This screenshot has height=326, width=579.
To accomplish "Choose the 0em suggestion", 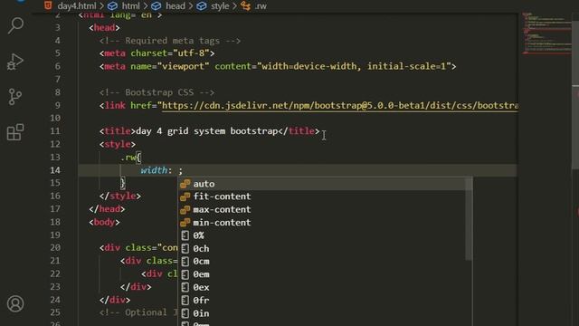I will [x=325, y=274].
